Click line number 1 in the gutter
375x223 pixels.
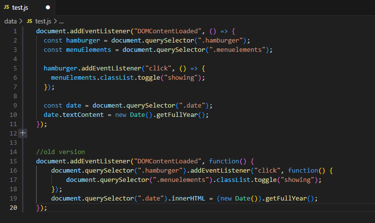[x=15, y=31]
